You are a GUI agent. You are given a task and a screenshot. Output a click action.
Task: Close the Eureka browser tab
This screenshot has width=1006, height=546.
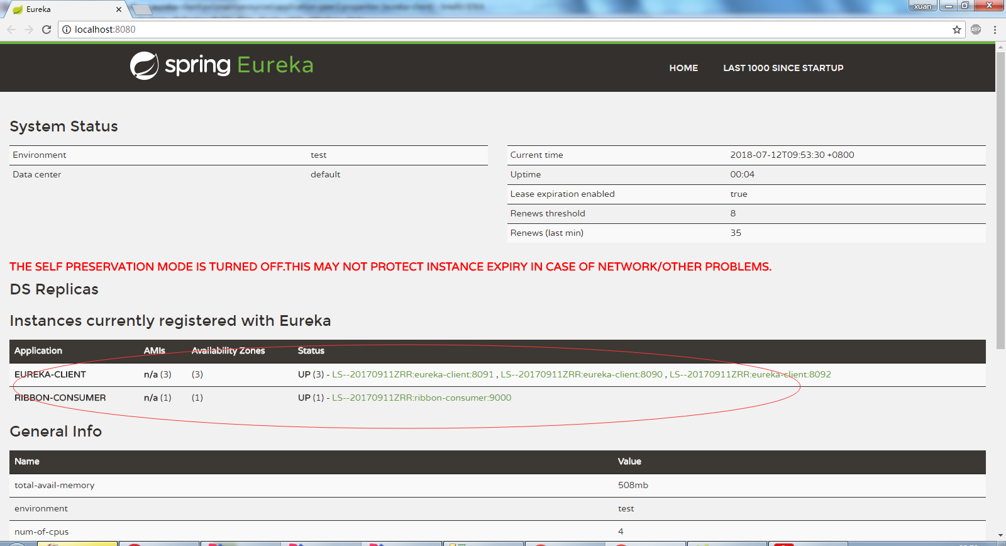click(x=119, y=9)
